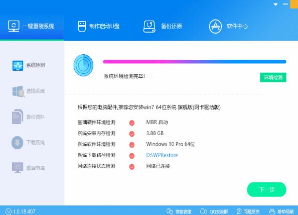Click the 系统安装内存检测 label

96,133
